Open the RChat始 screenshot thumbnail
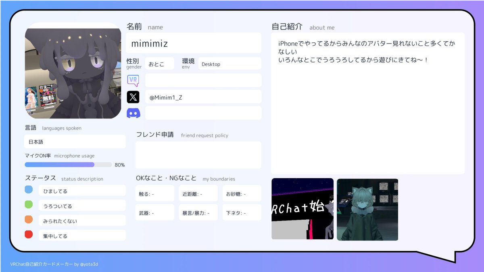This screenshot has height=272, width=484. pos(302,209)
